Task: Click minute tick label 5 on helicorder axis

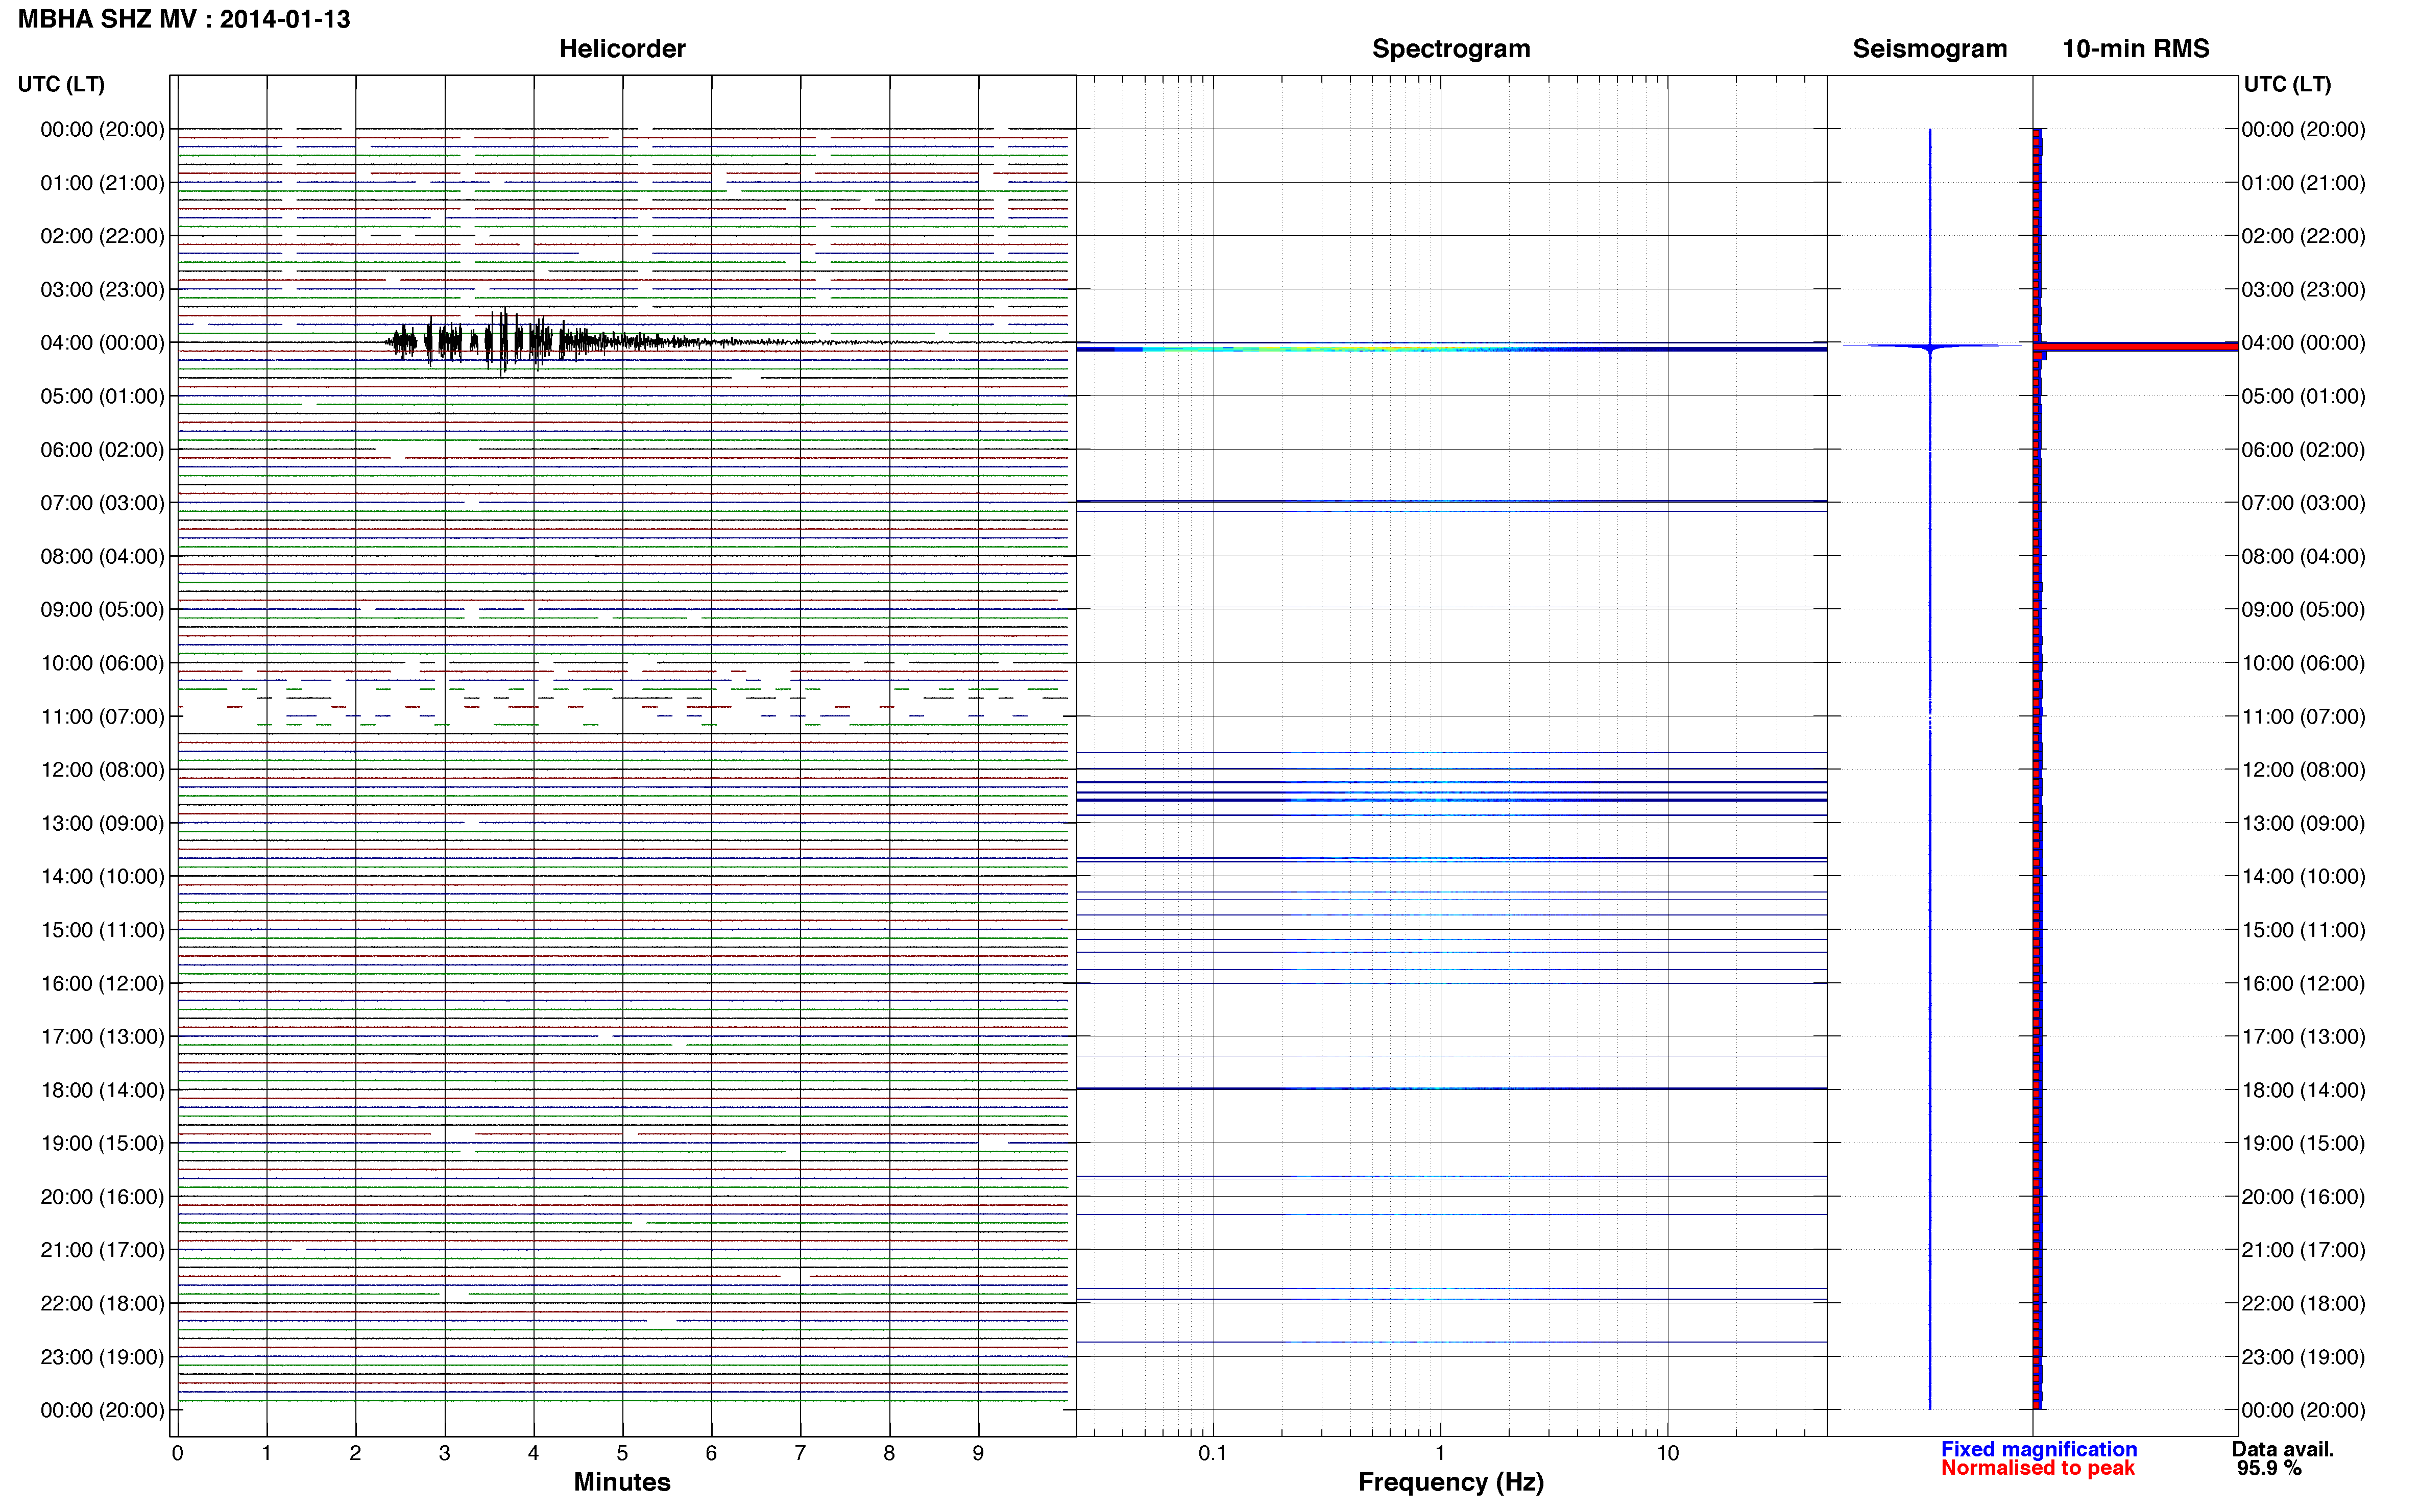Action: pos(622,1454)
